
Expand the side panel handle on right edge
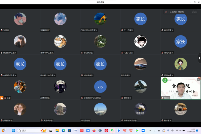199,58
